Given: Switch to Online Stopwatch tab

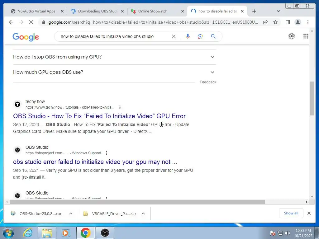Looking at the screenshot, I should (157, 11).
